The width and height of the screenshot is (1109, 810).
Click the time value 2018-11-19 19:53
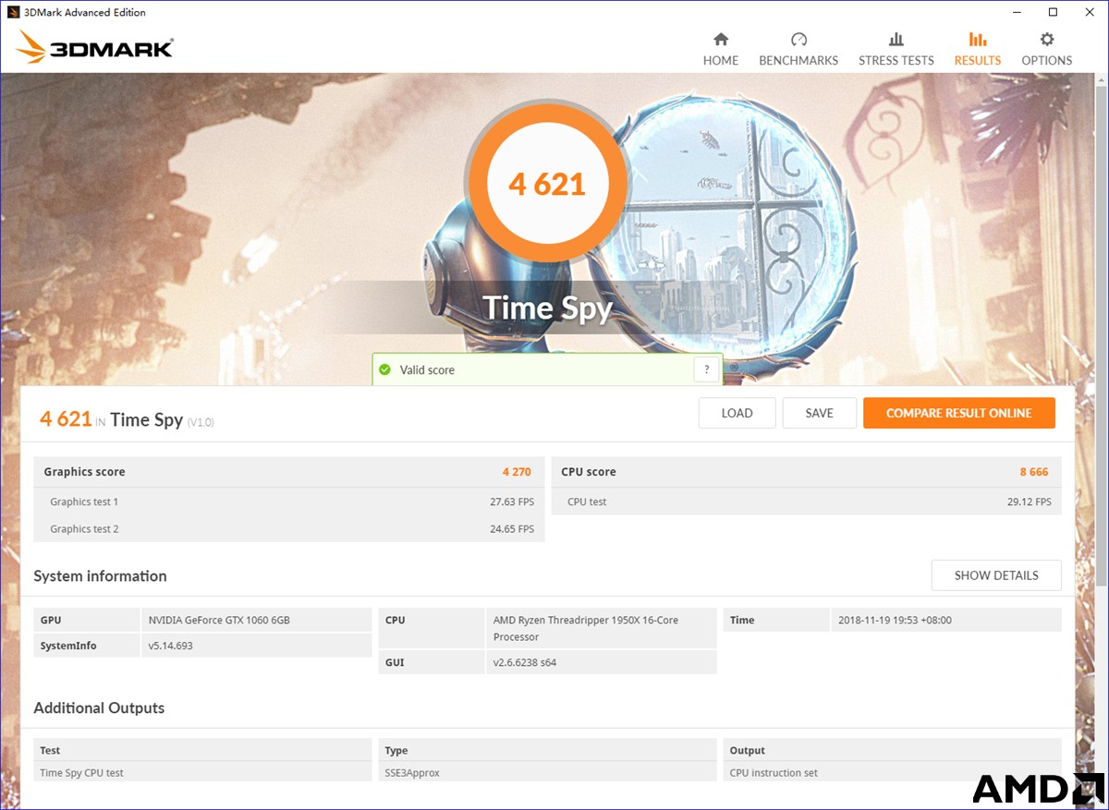[895, 620]
